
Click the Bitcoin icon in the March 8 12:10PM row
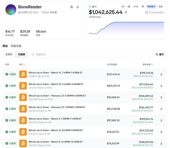[23, 143]
